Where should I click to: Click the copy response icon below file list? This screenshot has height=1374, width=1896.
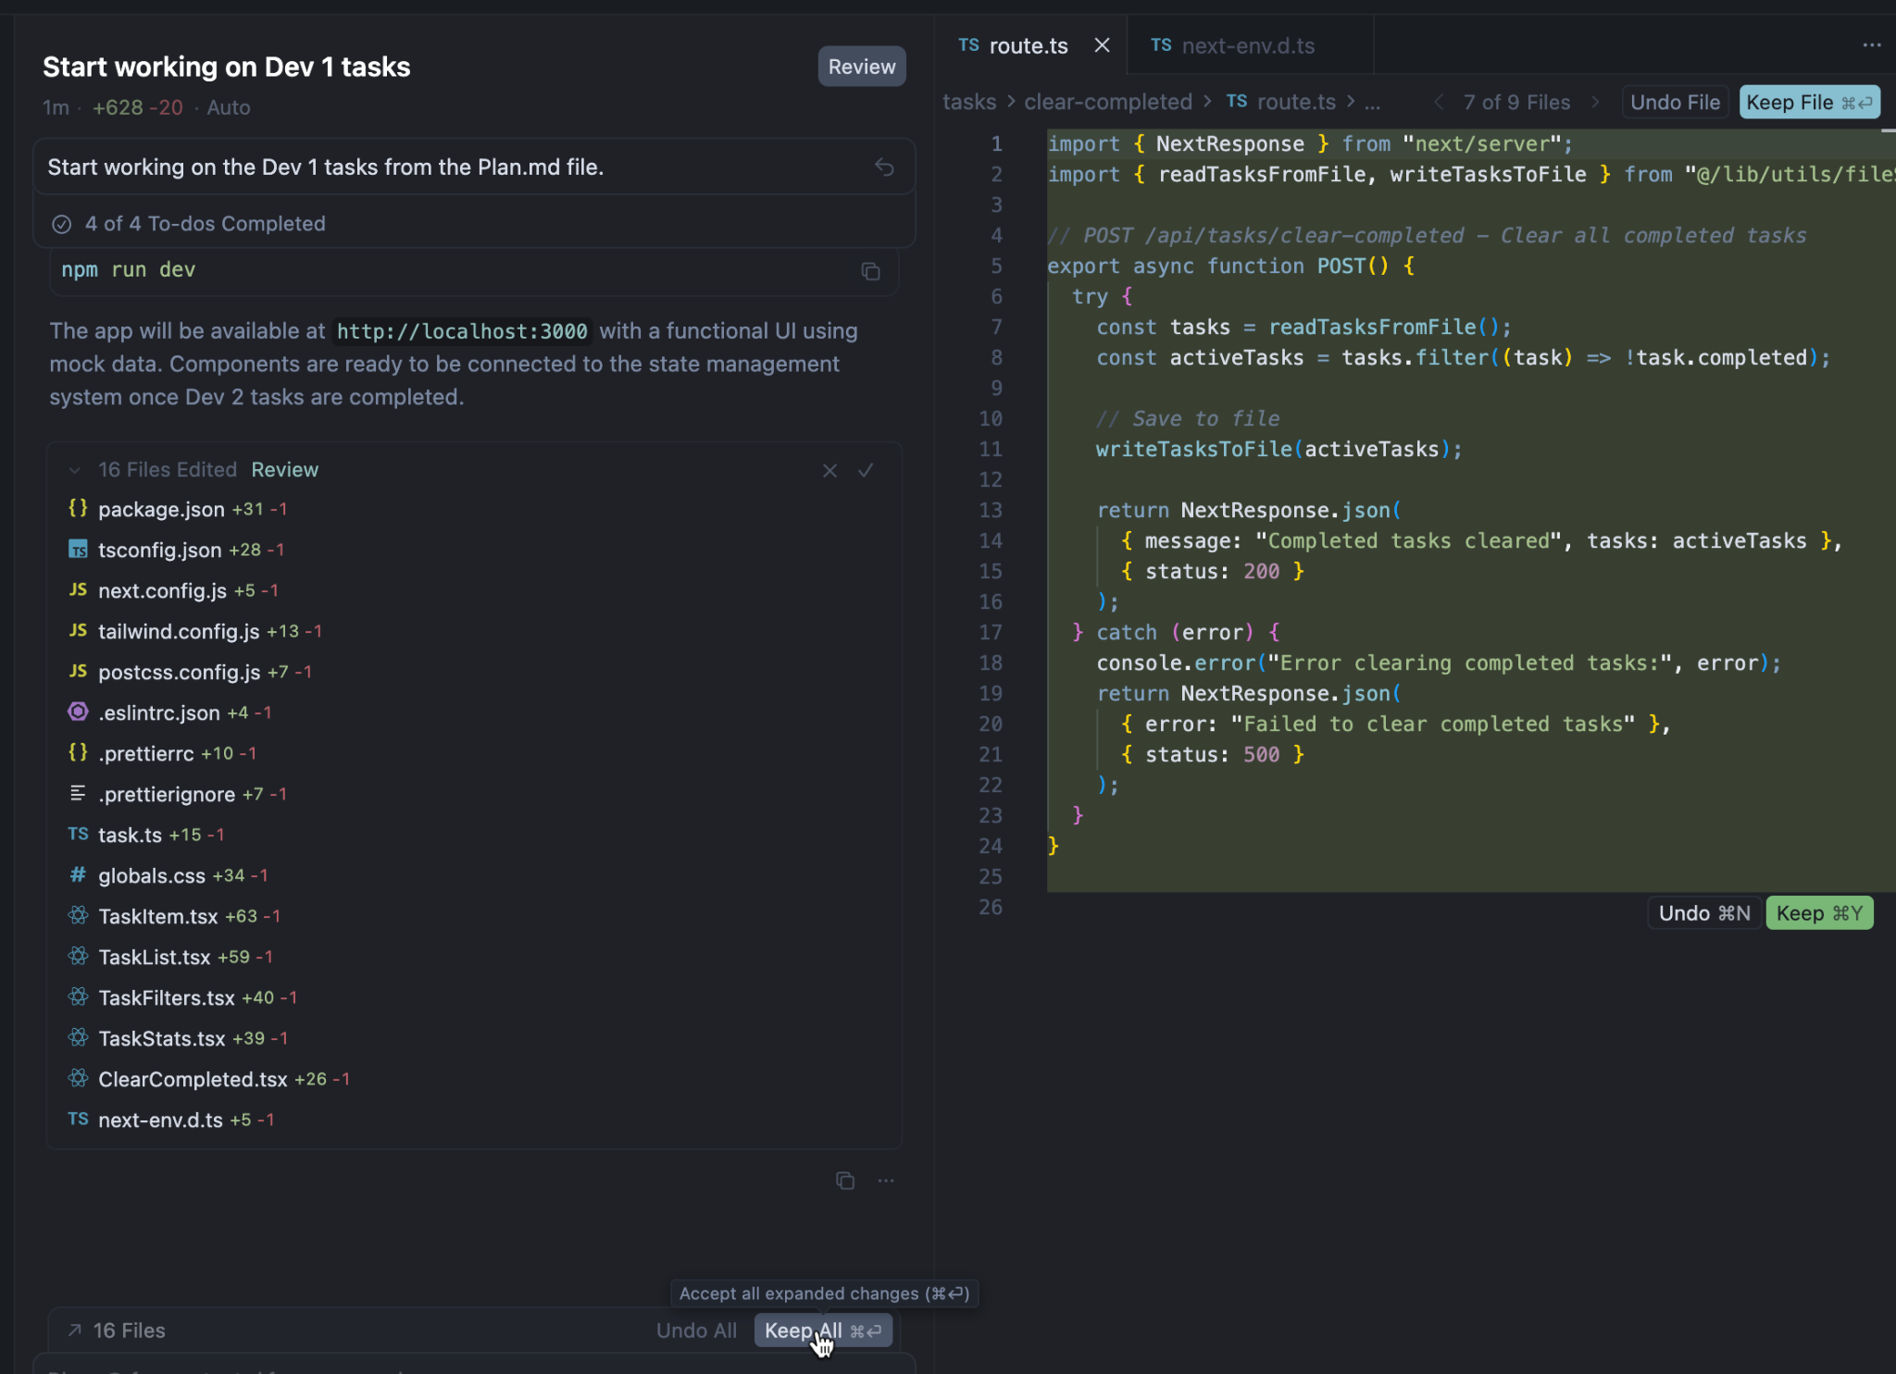(844, 1181)
